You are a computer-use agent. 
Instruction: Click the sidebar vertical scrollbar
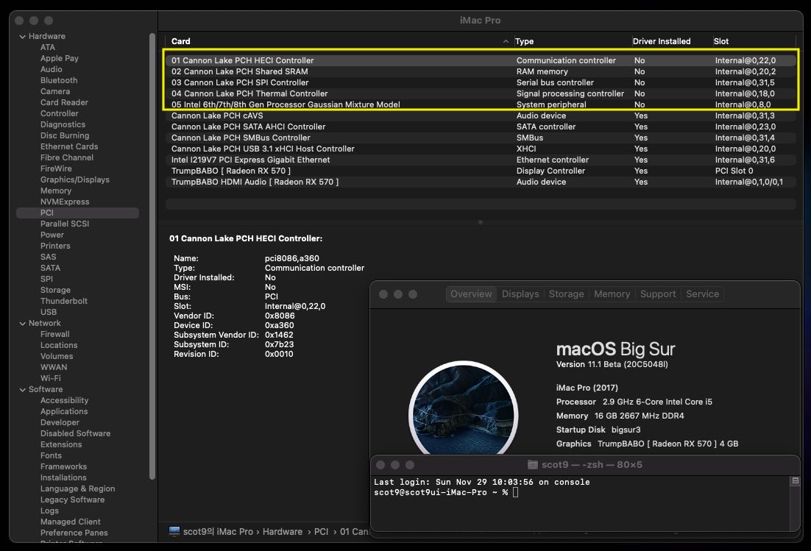152,257
